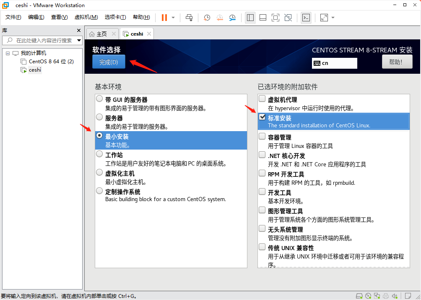
Task: Click the message log note icon
Action: coord(408,296)
